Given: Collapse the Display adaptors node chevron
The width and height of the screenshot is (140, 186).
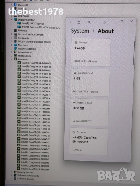Looking at the screenshot, I should [x=12, y=19].
